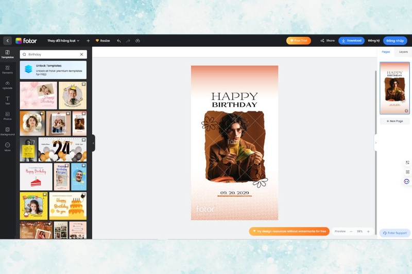
Task: Select the page 1 thumbnail
Action: pos(394,88)
